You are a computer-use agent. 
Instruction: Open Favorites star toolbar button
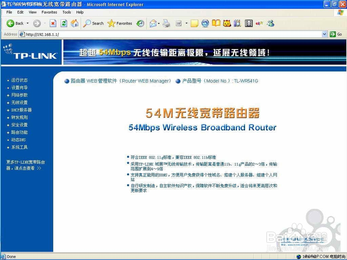[x=120, y=23]
